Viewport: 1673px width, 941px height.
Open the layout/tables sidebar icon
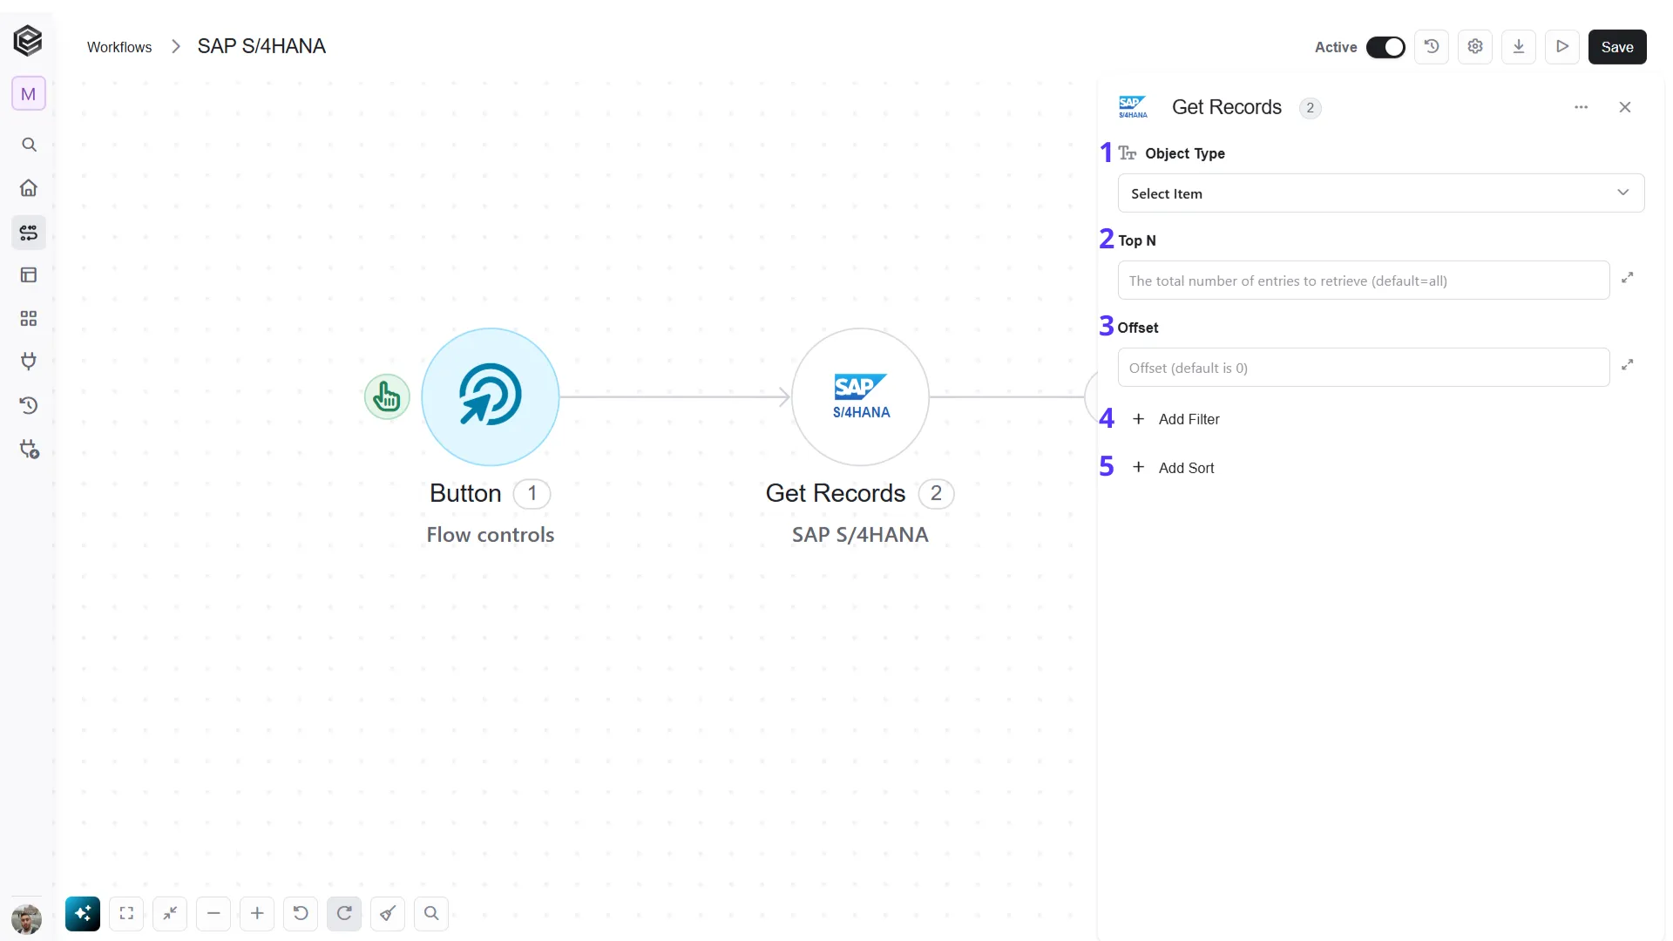29,275
